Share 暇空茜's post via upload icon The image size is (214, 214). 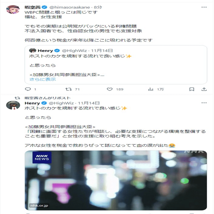pos(204,89)
